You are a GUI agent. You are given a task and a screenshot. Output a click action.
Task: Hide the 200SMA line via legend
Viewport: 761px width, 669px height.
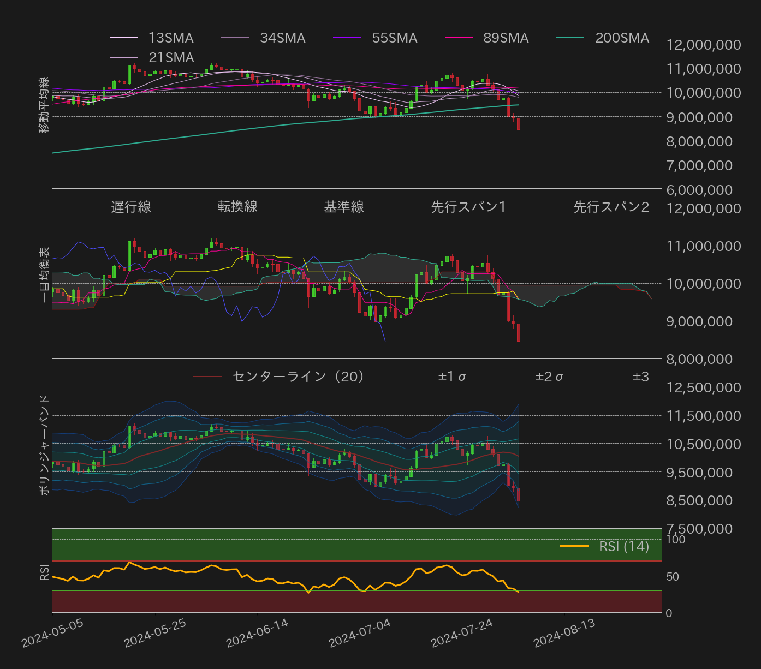pos(621,38)
